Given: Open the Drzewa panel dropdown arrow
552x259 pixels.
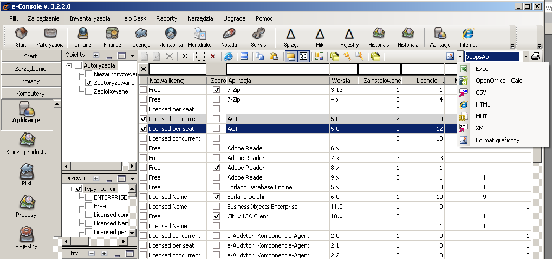Looking at the screenshot, I should [132, 178].
